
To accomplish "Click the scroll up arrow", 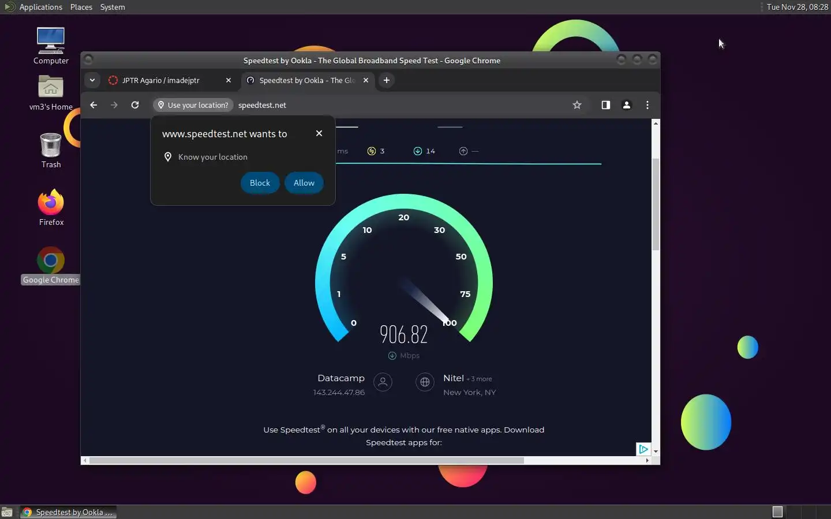I will [656, 123].
